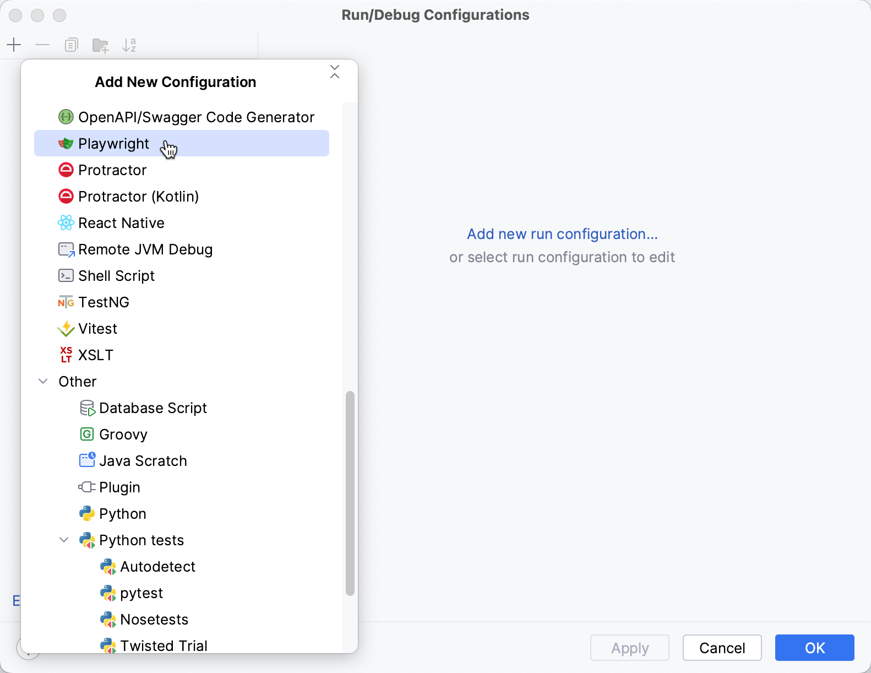Select the Playwright configuration type
This screenshot has width=871, height=673.
click(182, 143)
